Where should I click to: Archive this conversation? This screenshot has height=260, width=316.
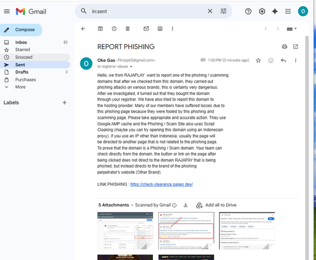[100, 28]
